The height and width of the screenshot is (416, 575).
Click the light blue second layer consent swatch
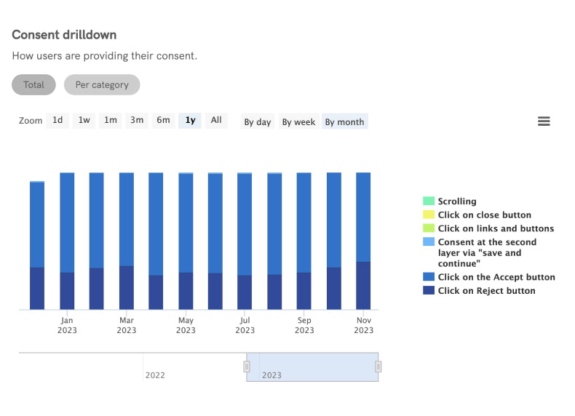(x=429, y=242)
